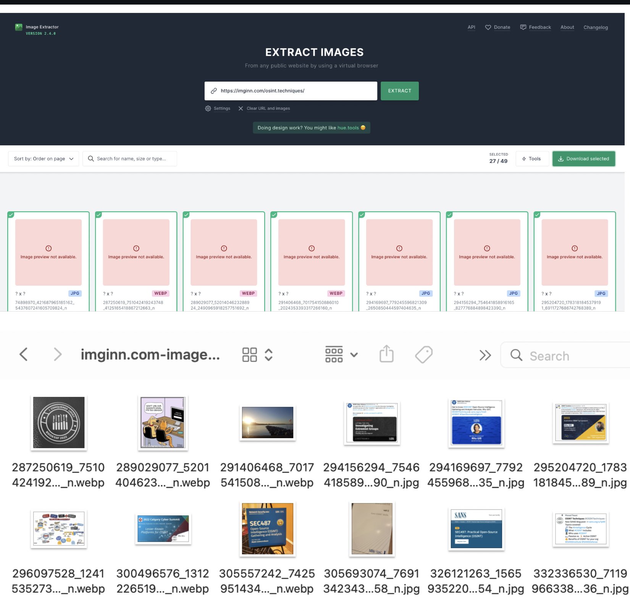Click the Image Extractor logo icon
The width and height of the screenshot is (630, 611).
point(18,27)
